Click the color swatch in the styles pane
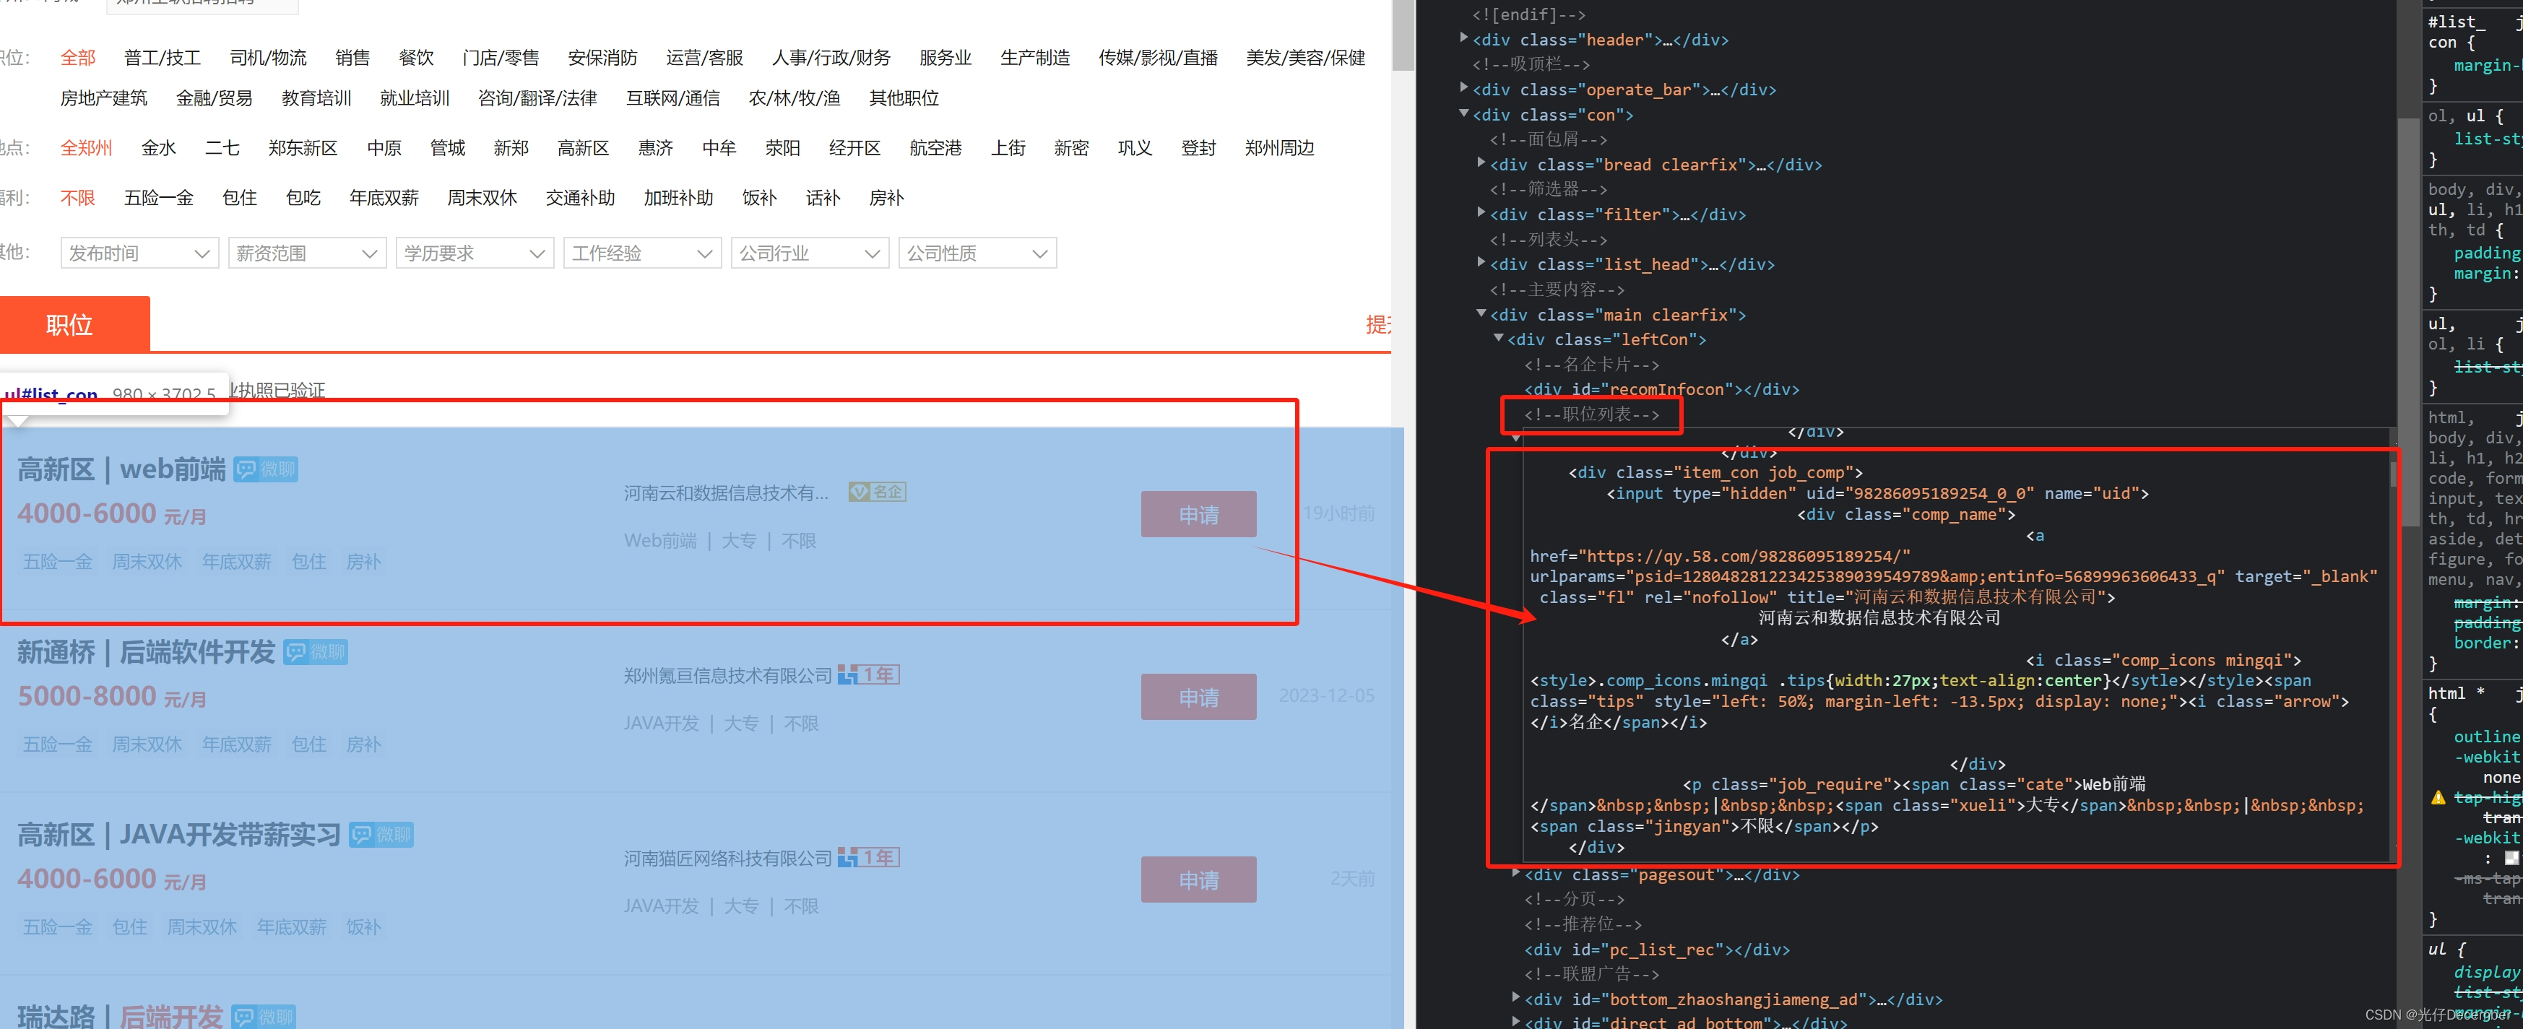Screen dimensions: 2523x1029 pos(2511,859)
